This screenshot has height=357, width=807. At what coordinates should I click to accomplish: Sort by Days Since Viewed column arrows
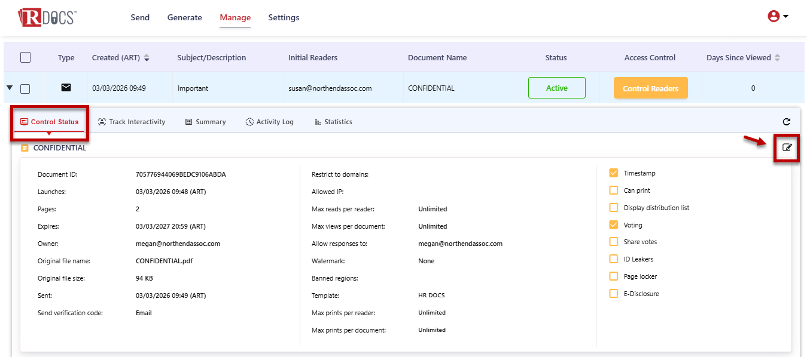pyautogui.click(x=777, y=58)
